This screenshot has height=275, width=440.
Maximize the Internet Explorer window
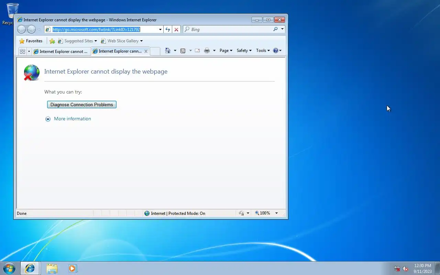268,20
